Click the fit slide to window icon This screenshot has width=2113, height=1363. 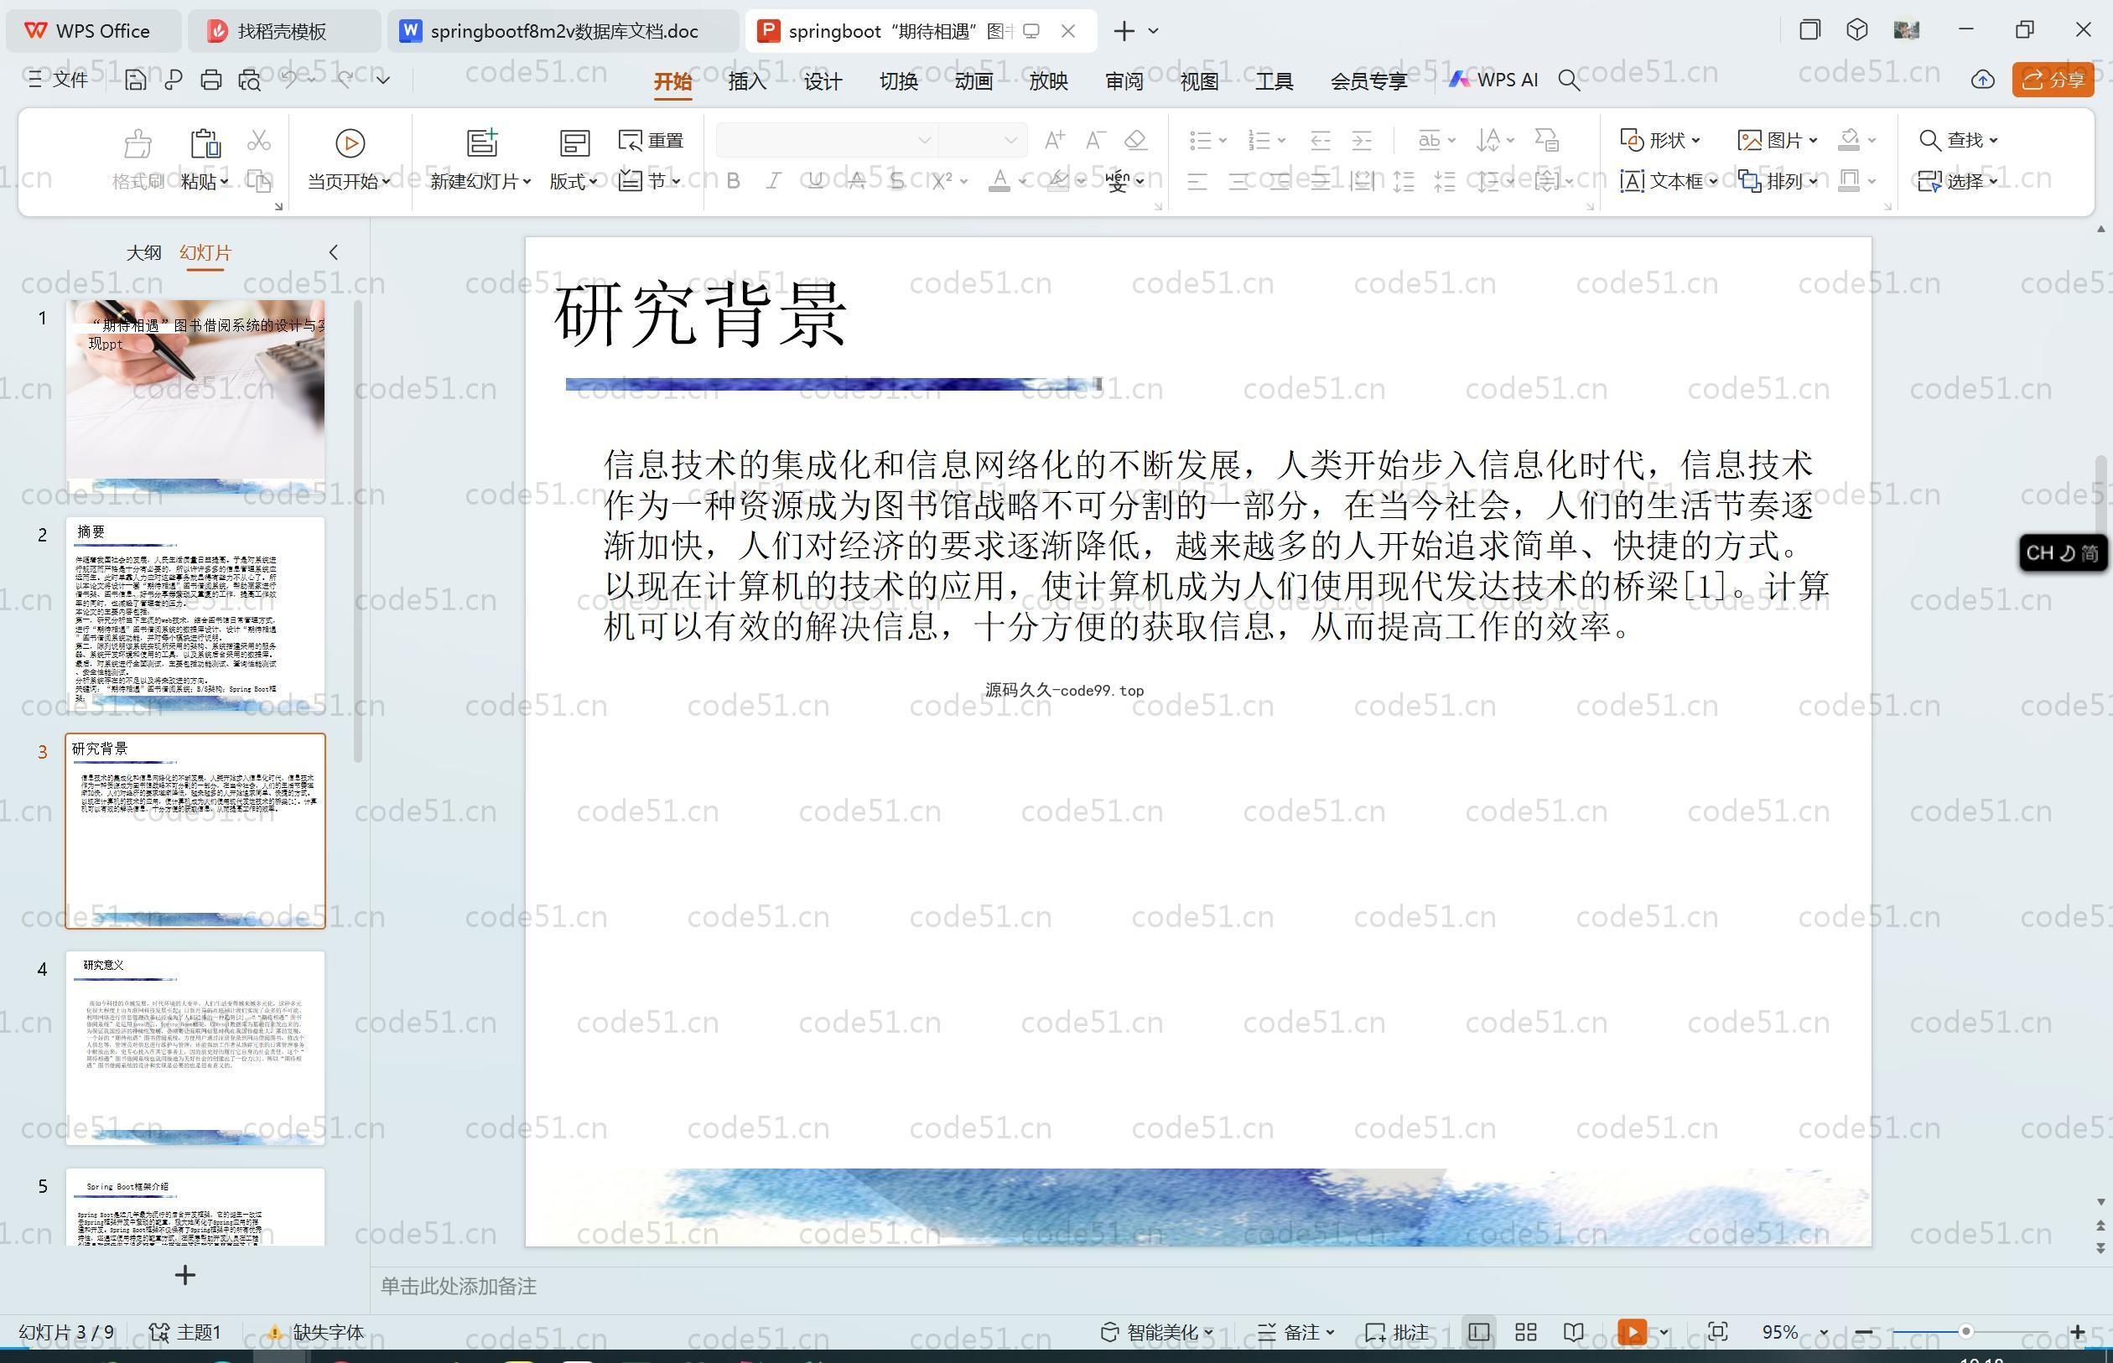tap(1717, 1332)
